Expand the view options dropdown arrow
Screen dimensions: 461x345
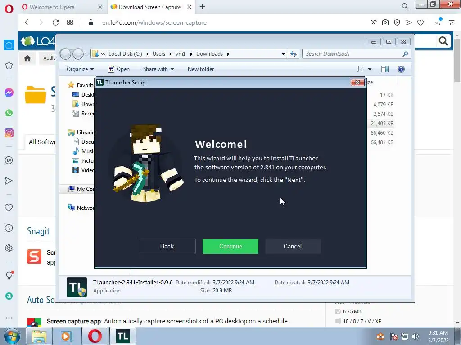(x=370, y=69)
